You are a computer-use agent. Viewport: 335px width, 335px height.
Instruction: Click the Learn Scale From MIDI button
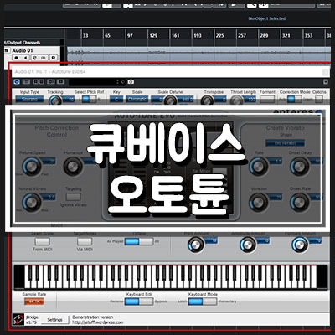click(42, 241)
